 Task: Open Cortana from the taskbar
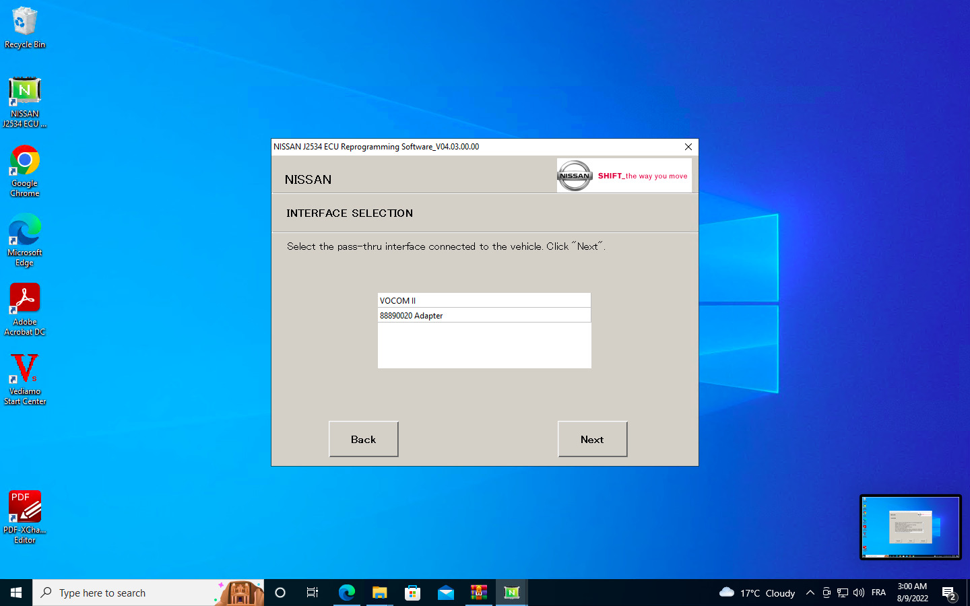tap(280, 593)
